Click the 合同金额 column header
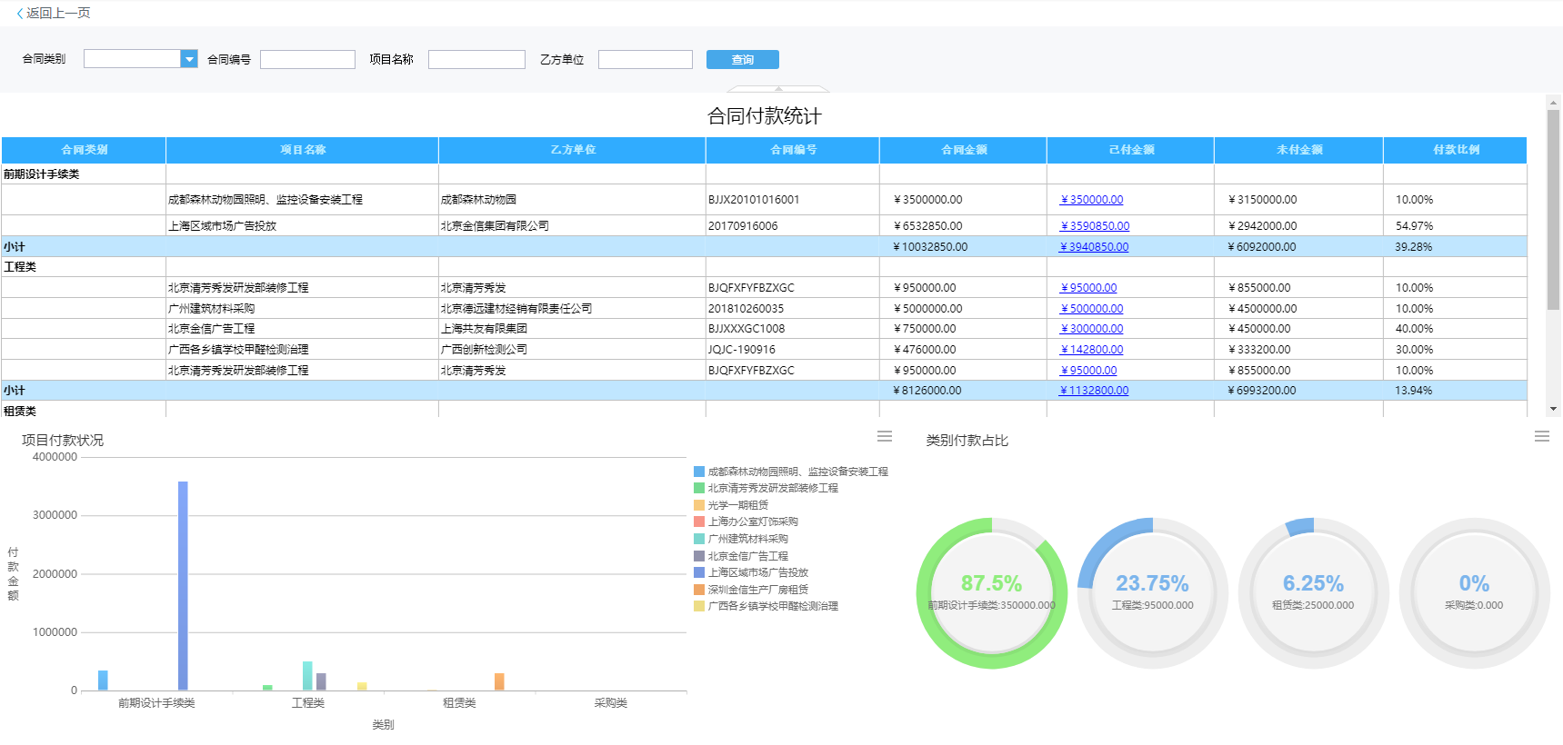 [963, 150]
